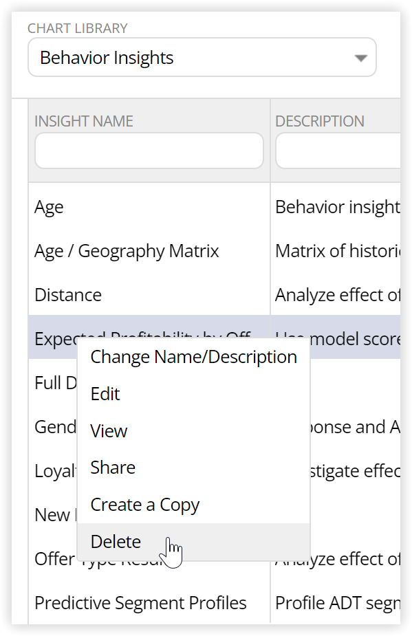Click the Description filter field
This screenshot has width=412, height=636.
click(x=338, y=151)
